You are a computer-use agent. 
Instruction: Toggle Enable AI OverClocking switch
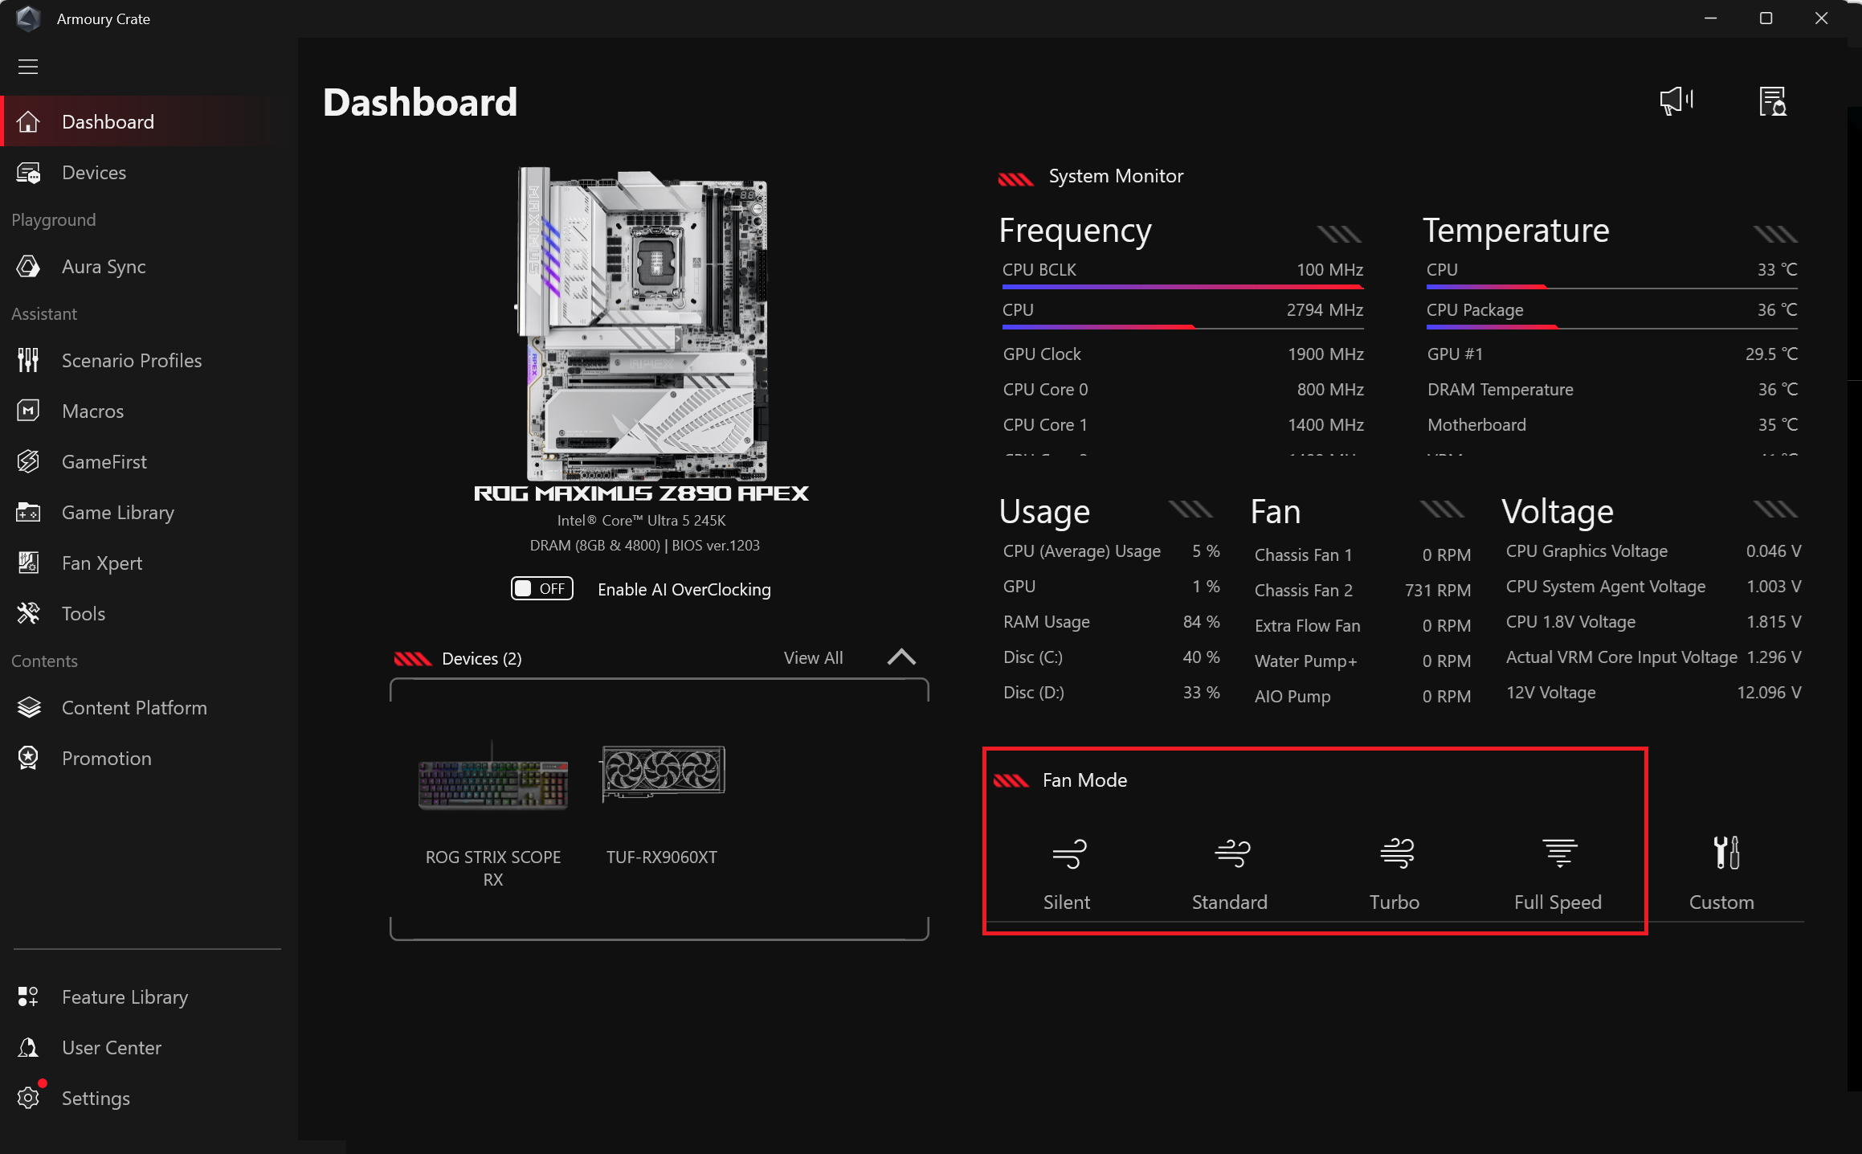(x=542, y=589)
